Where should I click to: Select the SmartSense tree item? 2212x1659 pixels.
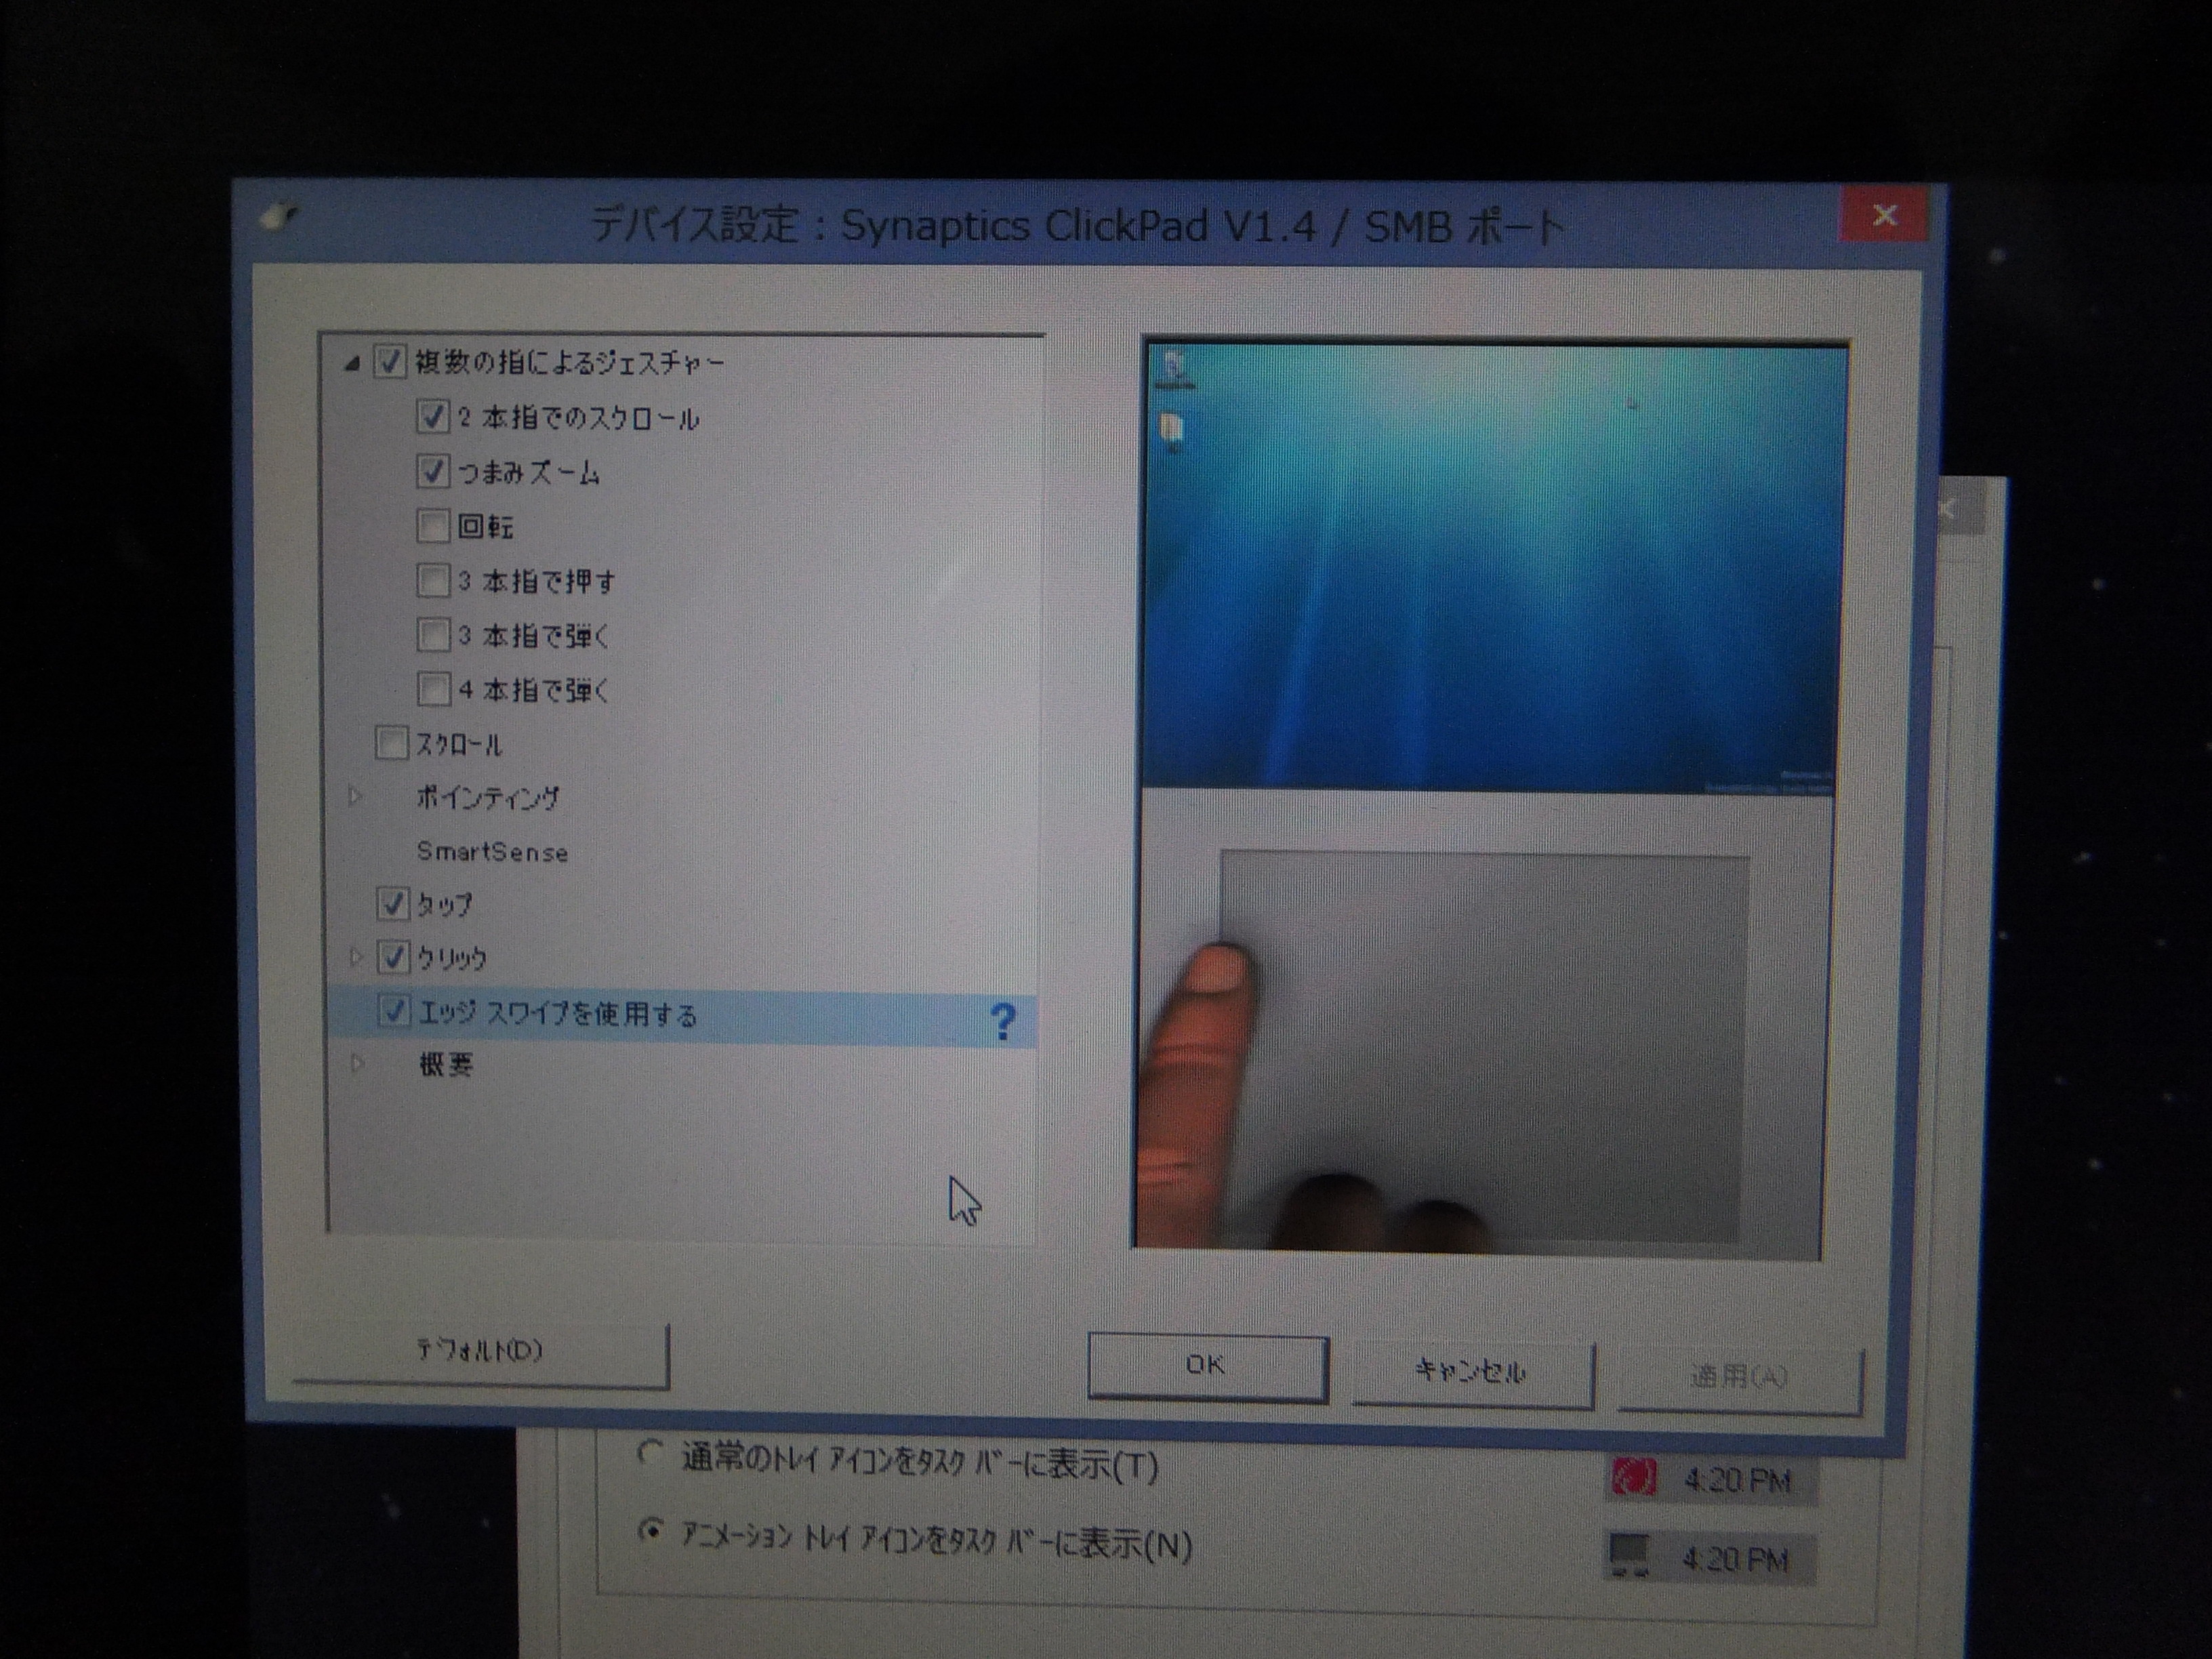click(x=492, y=852)
